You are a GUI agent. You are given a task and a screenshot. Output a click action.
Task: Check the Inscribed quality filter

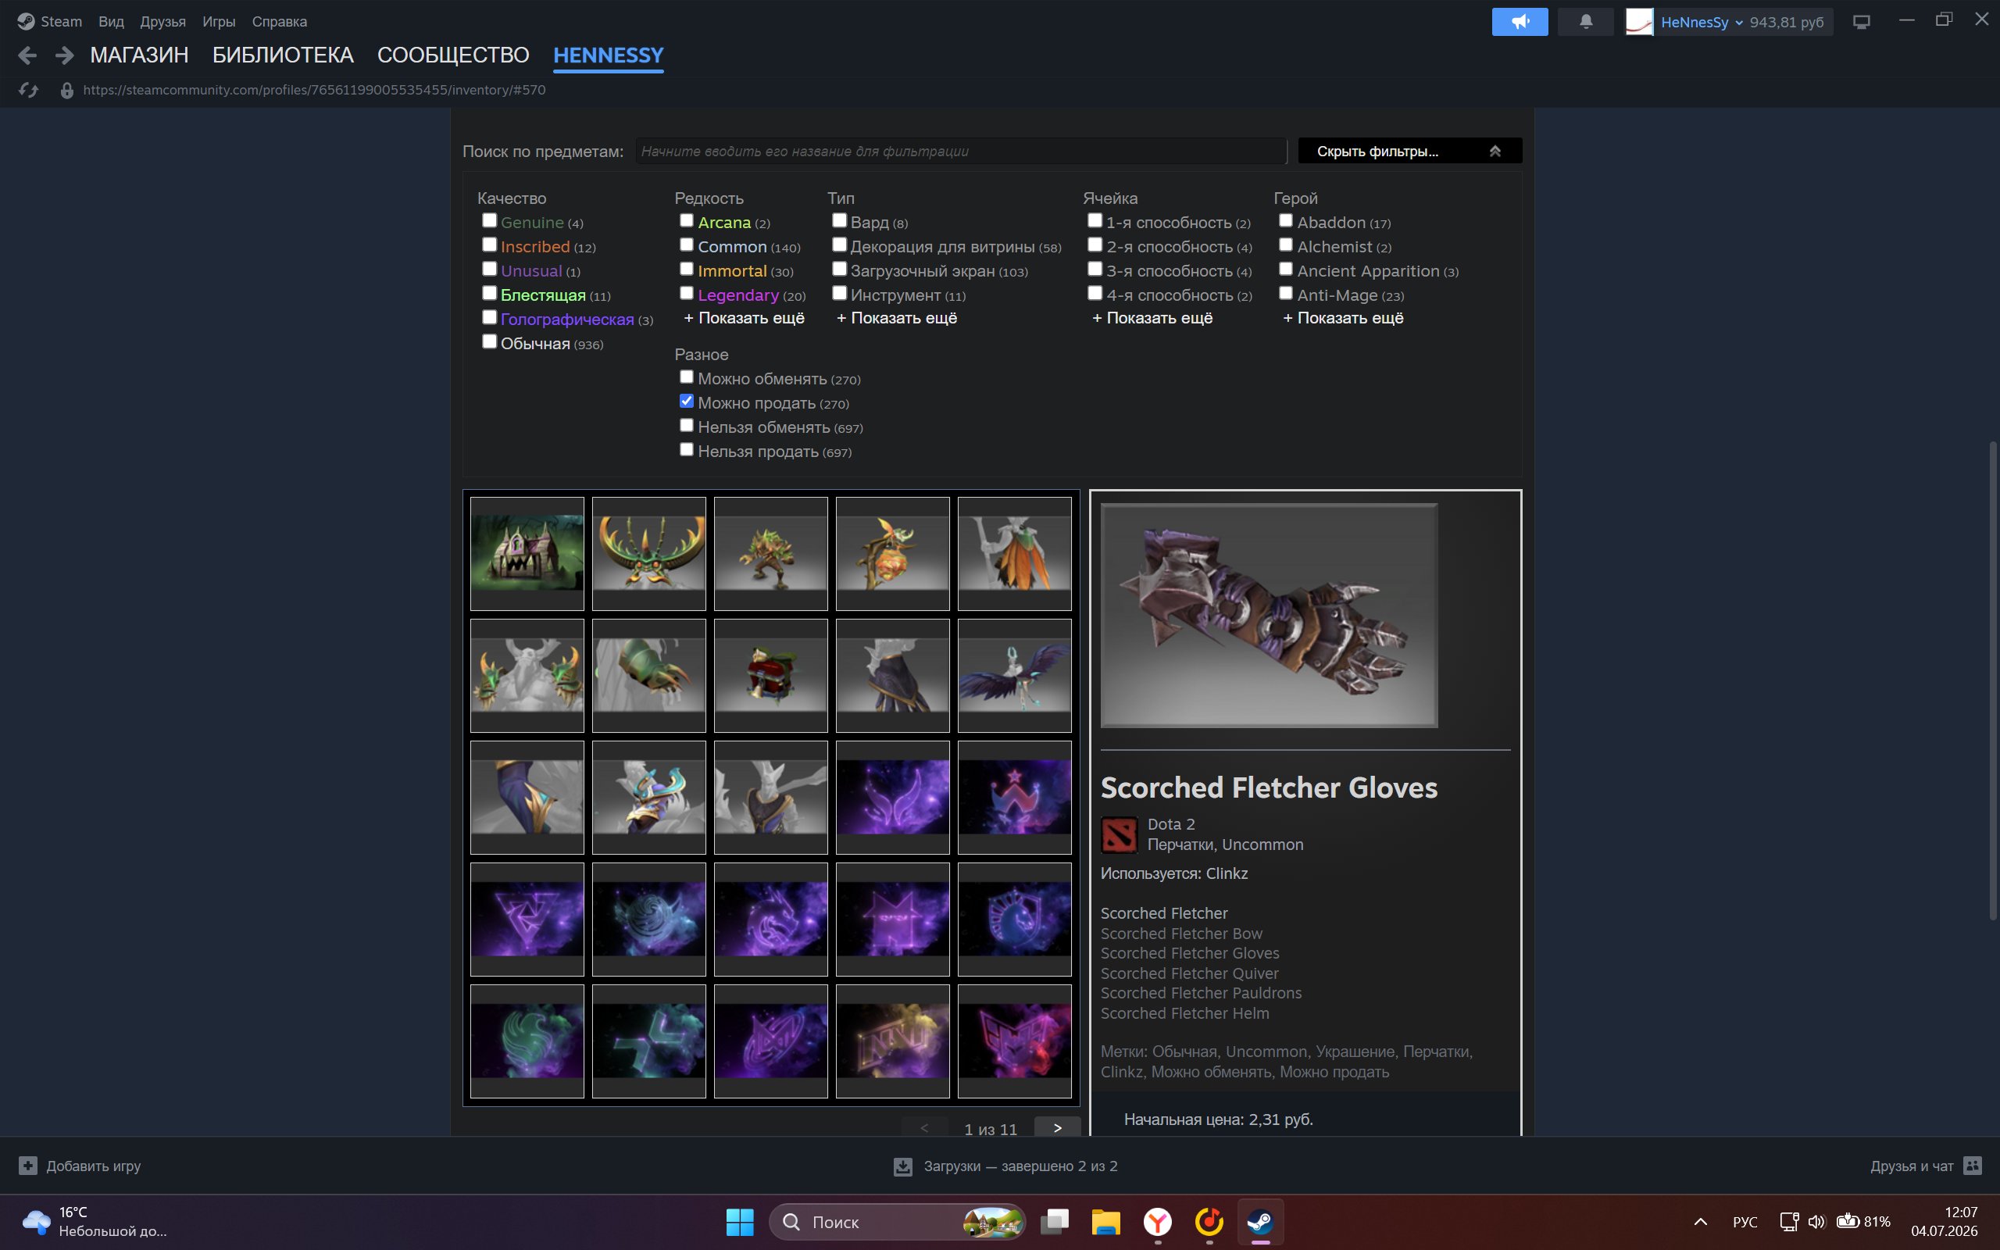pos(489,245)
